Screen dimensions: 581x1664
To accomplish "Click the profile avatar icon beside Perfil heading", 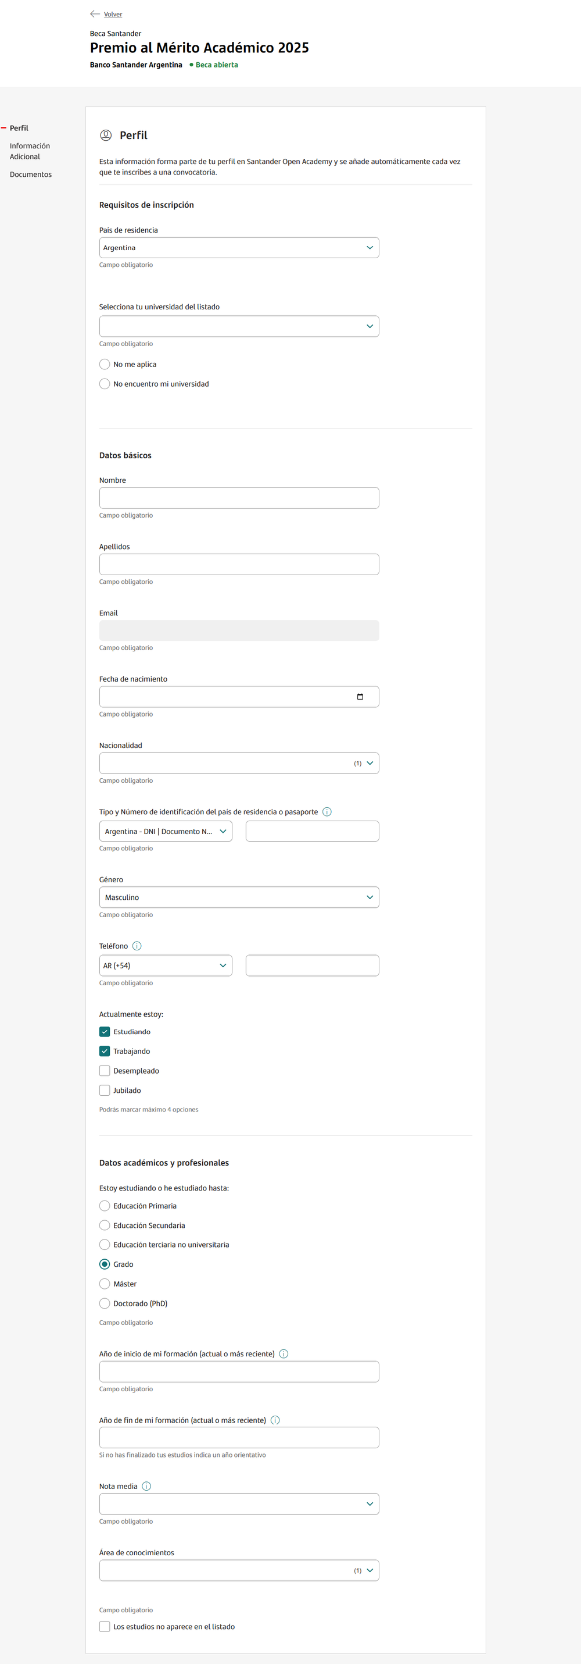I will tap(106, 135).
